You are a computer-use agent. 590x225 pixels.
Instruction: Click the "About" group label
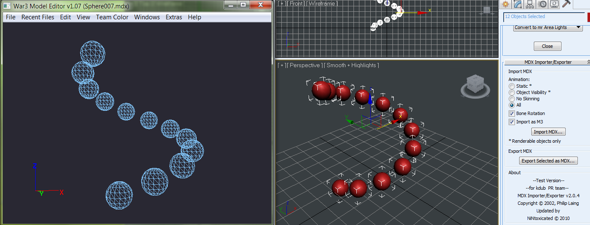tap(515, 173)
